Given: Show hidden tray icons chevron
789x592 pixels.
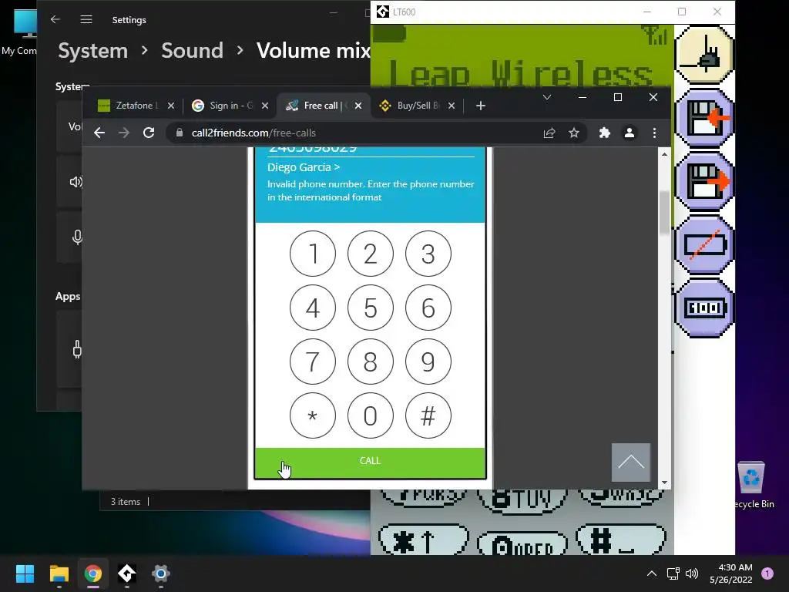Looking at the screenshot, I should [652, 573].
